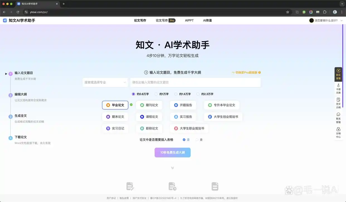Click the 切换至Pro超级版 upgrade link
Image resolution: width=346 pixels, height=202 pixels.
click(x=246, y=72)
